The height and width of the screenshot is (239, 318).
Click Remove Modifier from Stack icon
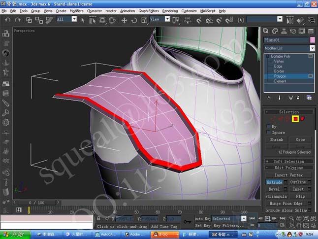click(x=298, y=98)
